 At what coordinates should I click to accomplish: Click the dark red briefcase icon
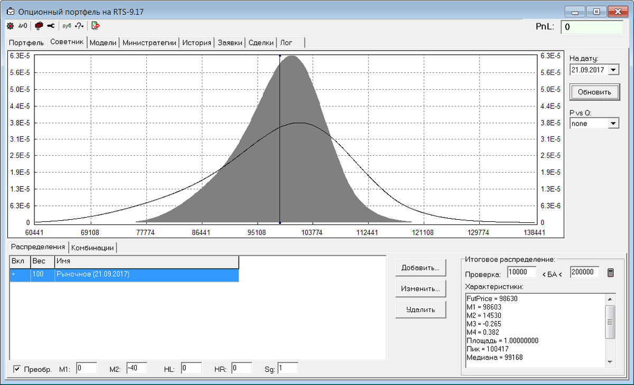tap(39, 25)
